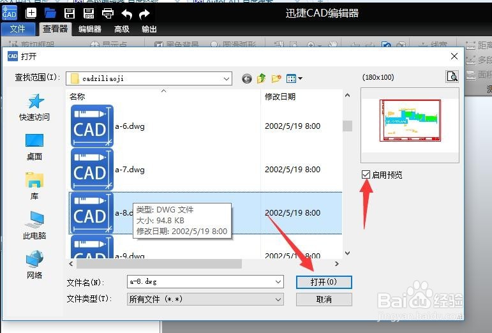Select 网络 in the places sidebar
The image size is (492, 333).
pos(34,265)
